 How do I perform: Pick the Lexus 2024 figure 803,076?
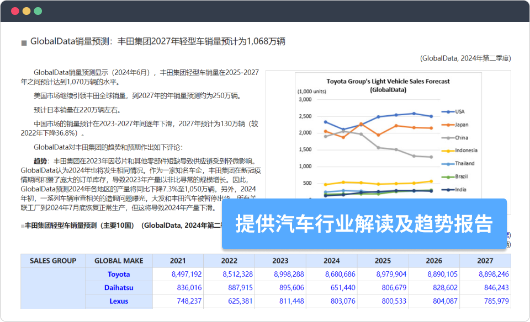(343, 301)
